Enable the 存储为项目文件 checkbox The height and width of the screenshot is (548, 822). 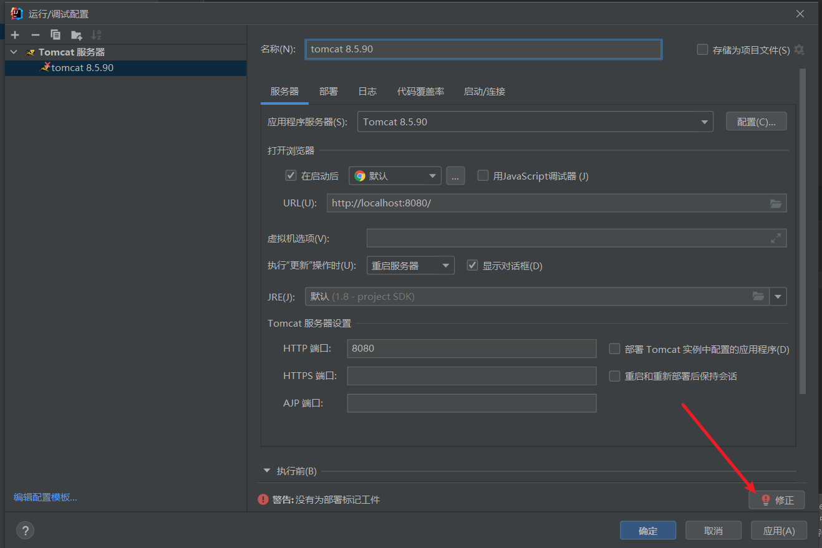coord(702,50)
